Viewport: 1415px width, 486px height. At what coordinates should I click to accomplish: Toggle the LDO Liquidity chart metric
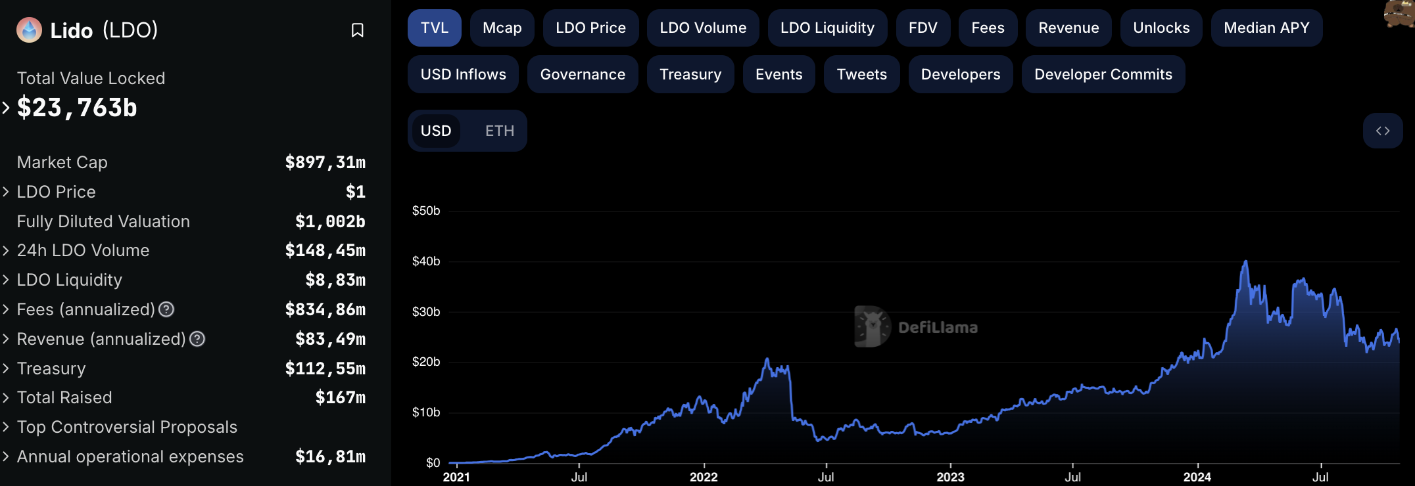(x=828, y=28)
